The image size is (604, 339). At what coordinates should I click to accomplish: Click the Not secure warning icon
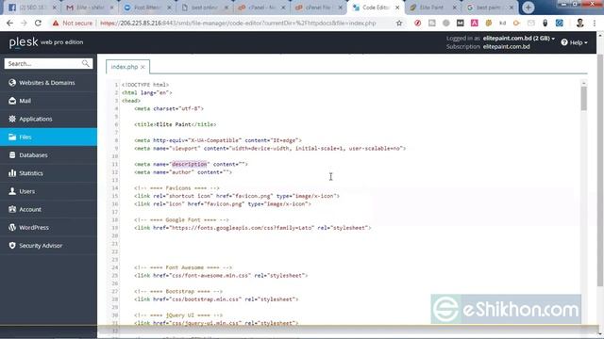(56, 23)
